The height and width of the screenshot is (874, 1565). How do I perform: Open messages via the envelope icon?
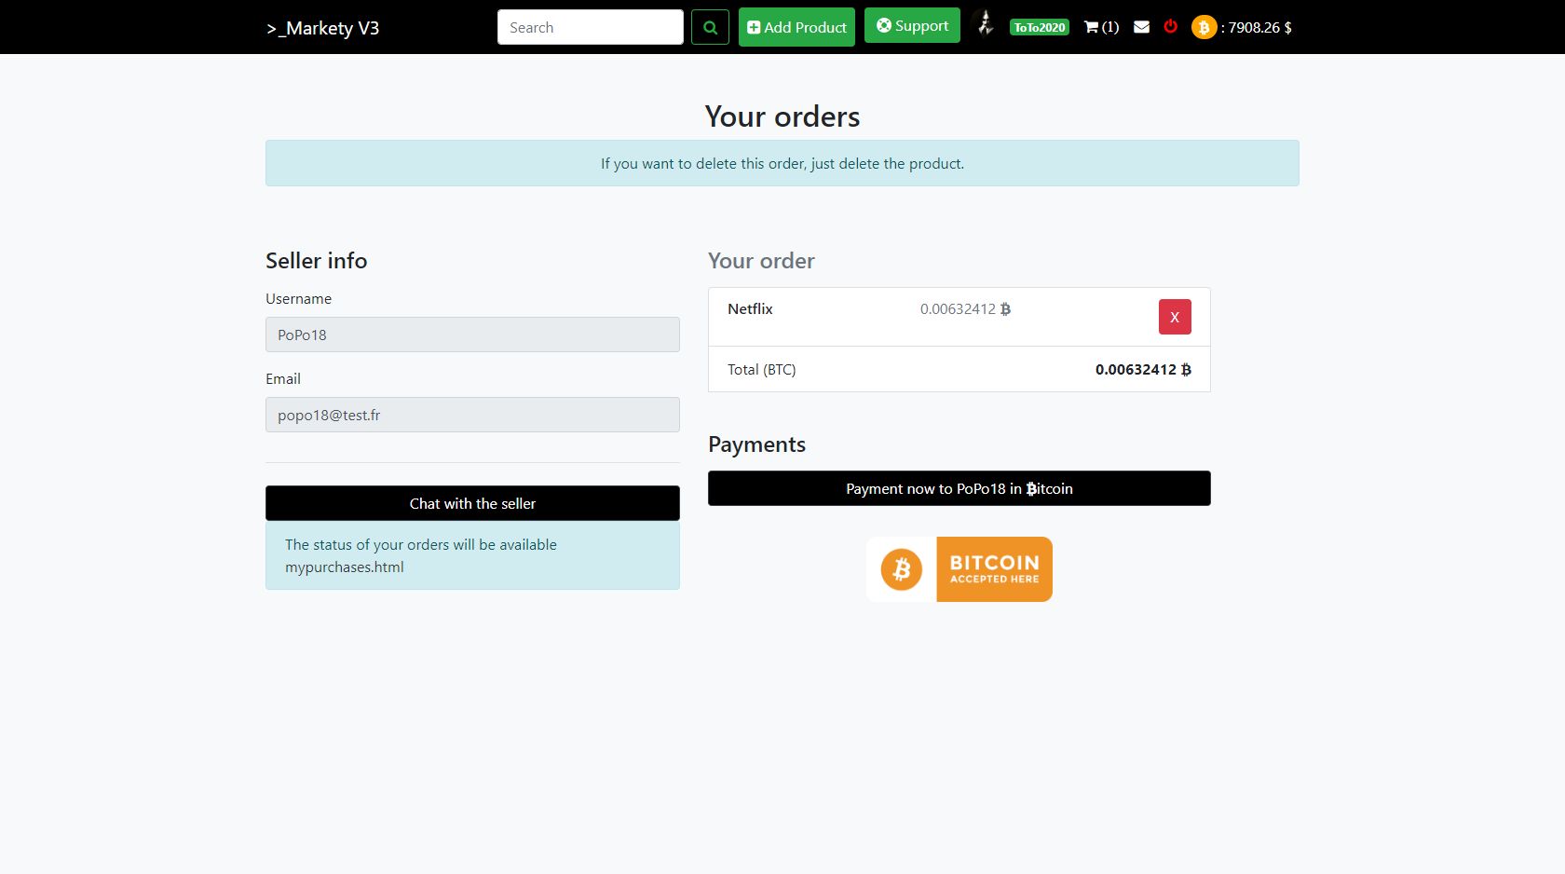click(1141, 27)
